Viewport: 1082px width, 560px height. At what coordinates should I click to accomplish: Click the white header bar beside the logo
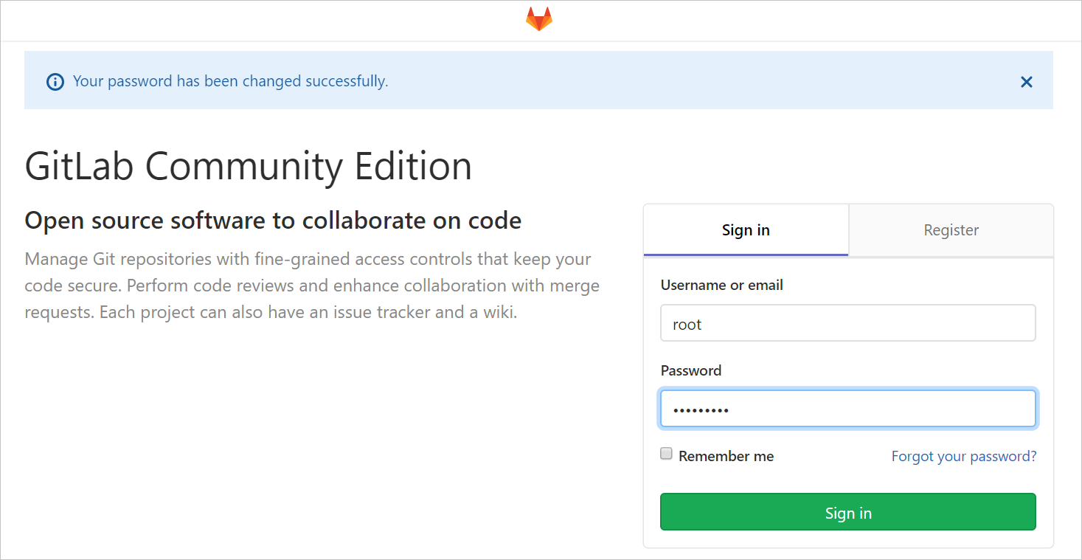pyautogui.click(x=811, y=21)
